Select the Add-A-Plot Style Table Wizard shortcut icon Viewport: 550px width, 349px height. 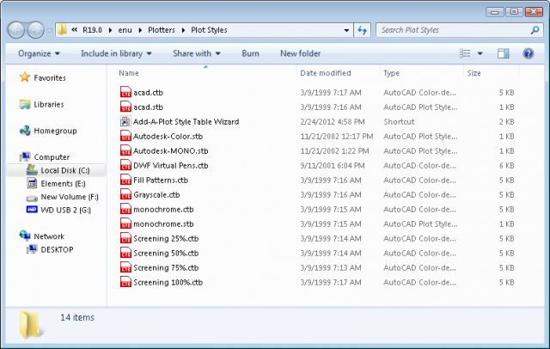125,121
